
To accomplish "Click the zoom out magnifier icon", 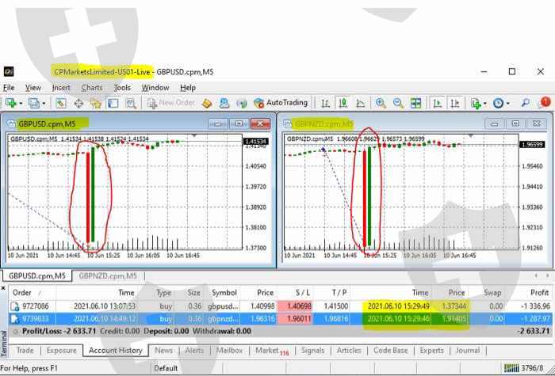I will coord(398,103).
